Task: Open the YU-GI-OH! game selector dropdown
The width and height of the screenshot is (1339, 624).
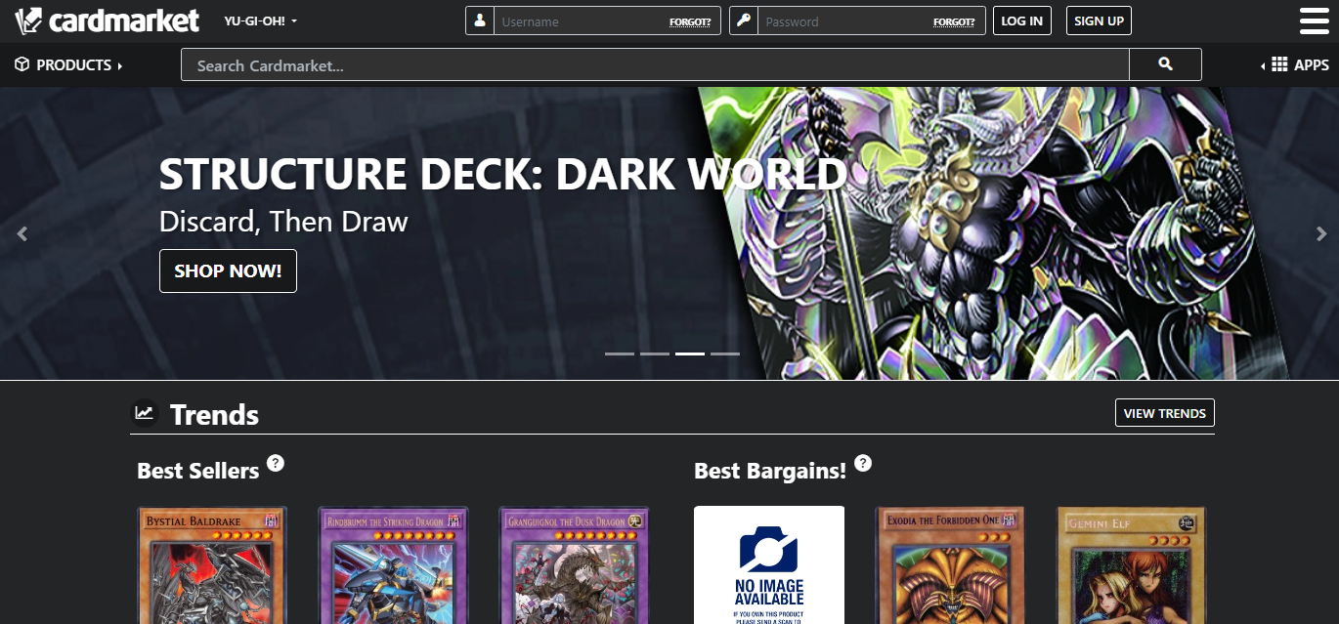Action: click(258, 21)
